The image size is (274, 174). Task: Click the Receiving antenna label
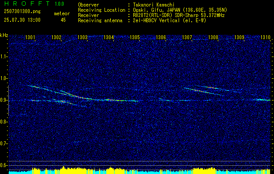click(100, 20)
